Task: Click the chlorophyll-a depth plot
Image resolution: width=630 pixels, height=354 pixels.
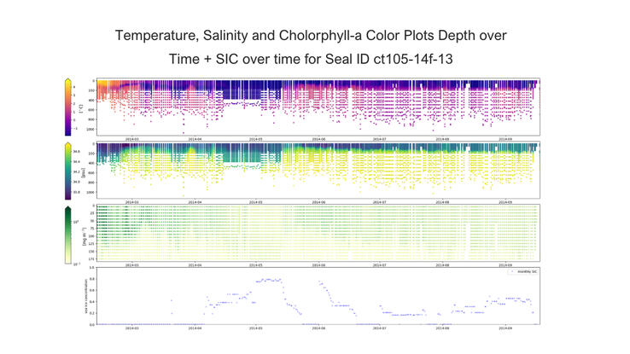Action: click(316, 233)
